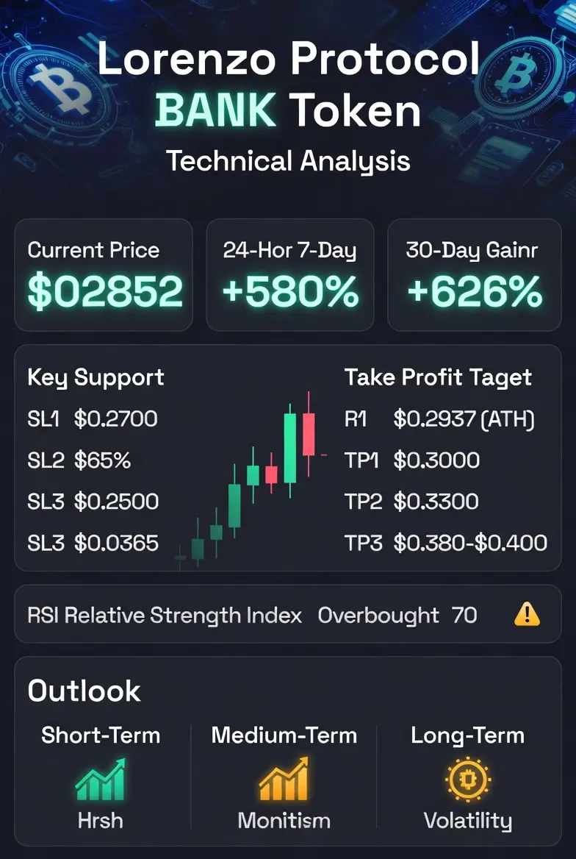Viewport: 576px width, 859px height.
Task: Click the Outlook section heading
Action: point(84,691)
